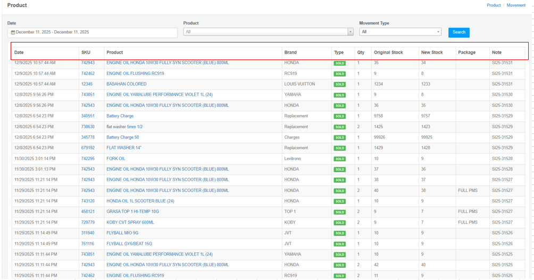Open SKU 742462 link in second row
Screen dimensions: 534x280
point(88,74)
